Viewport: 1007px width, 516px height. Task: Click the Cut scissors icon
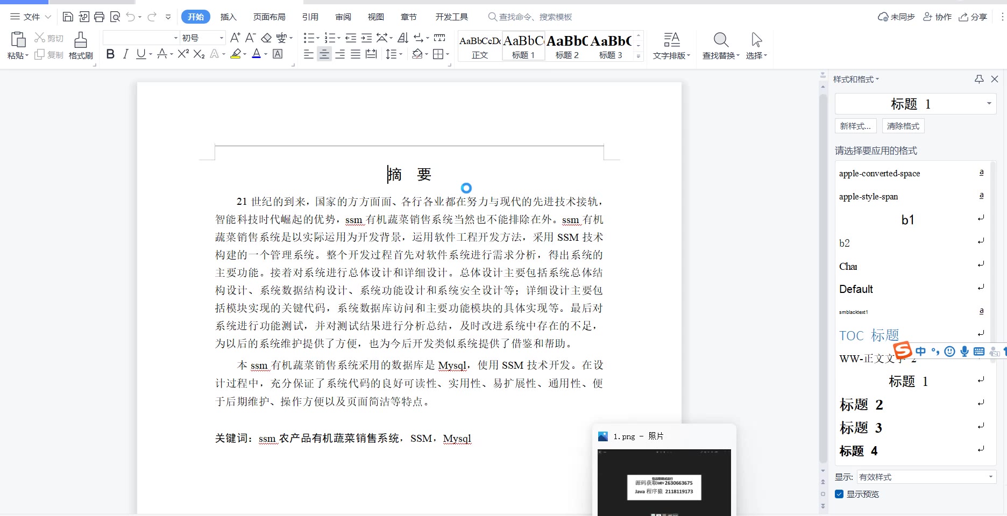pos(40,38)
